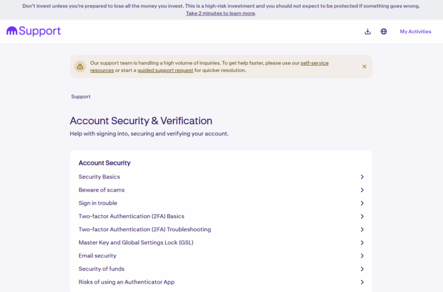The width and height of the screenshot is (443, 292).
Task: Open 'Take 2 minutes to learn more'
Action: 220,13
